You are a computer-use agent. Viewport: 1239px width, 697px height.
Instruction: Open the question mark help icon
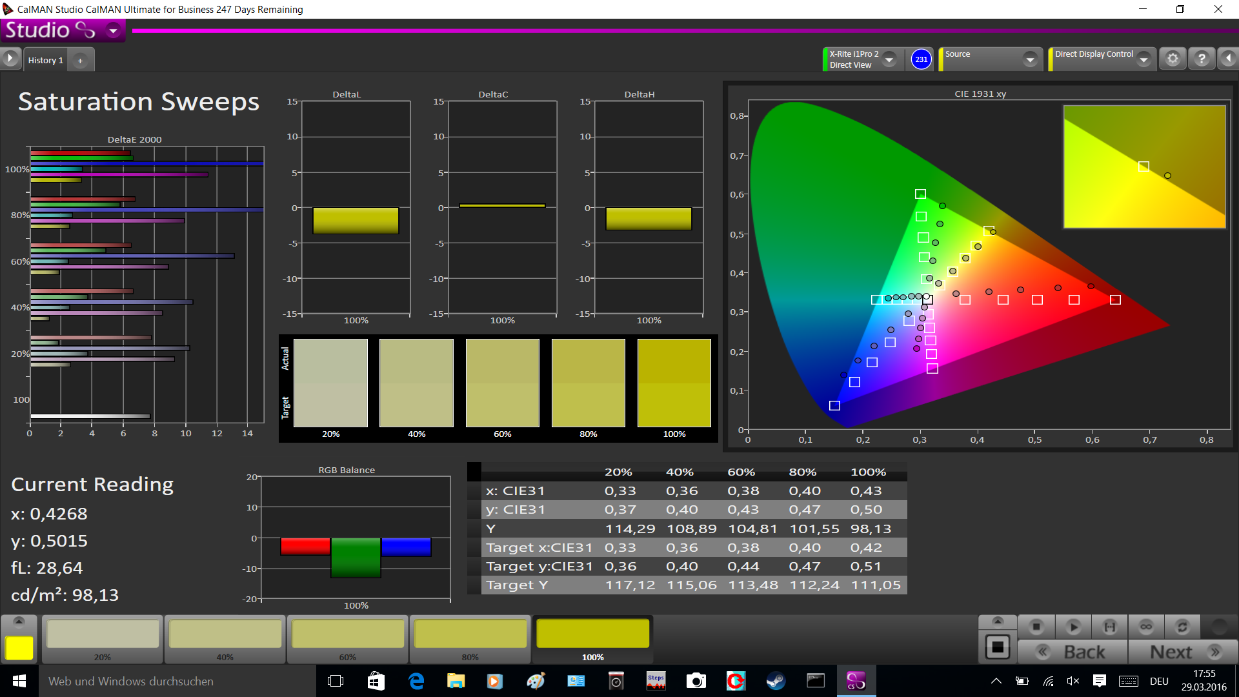tap(1202, 59)
